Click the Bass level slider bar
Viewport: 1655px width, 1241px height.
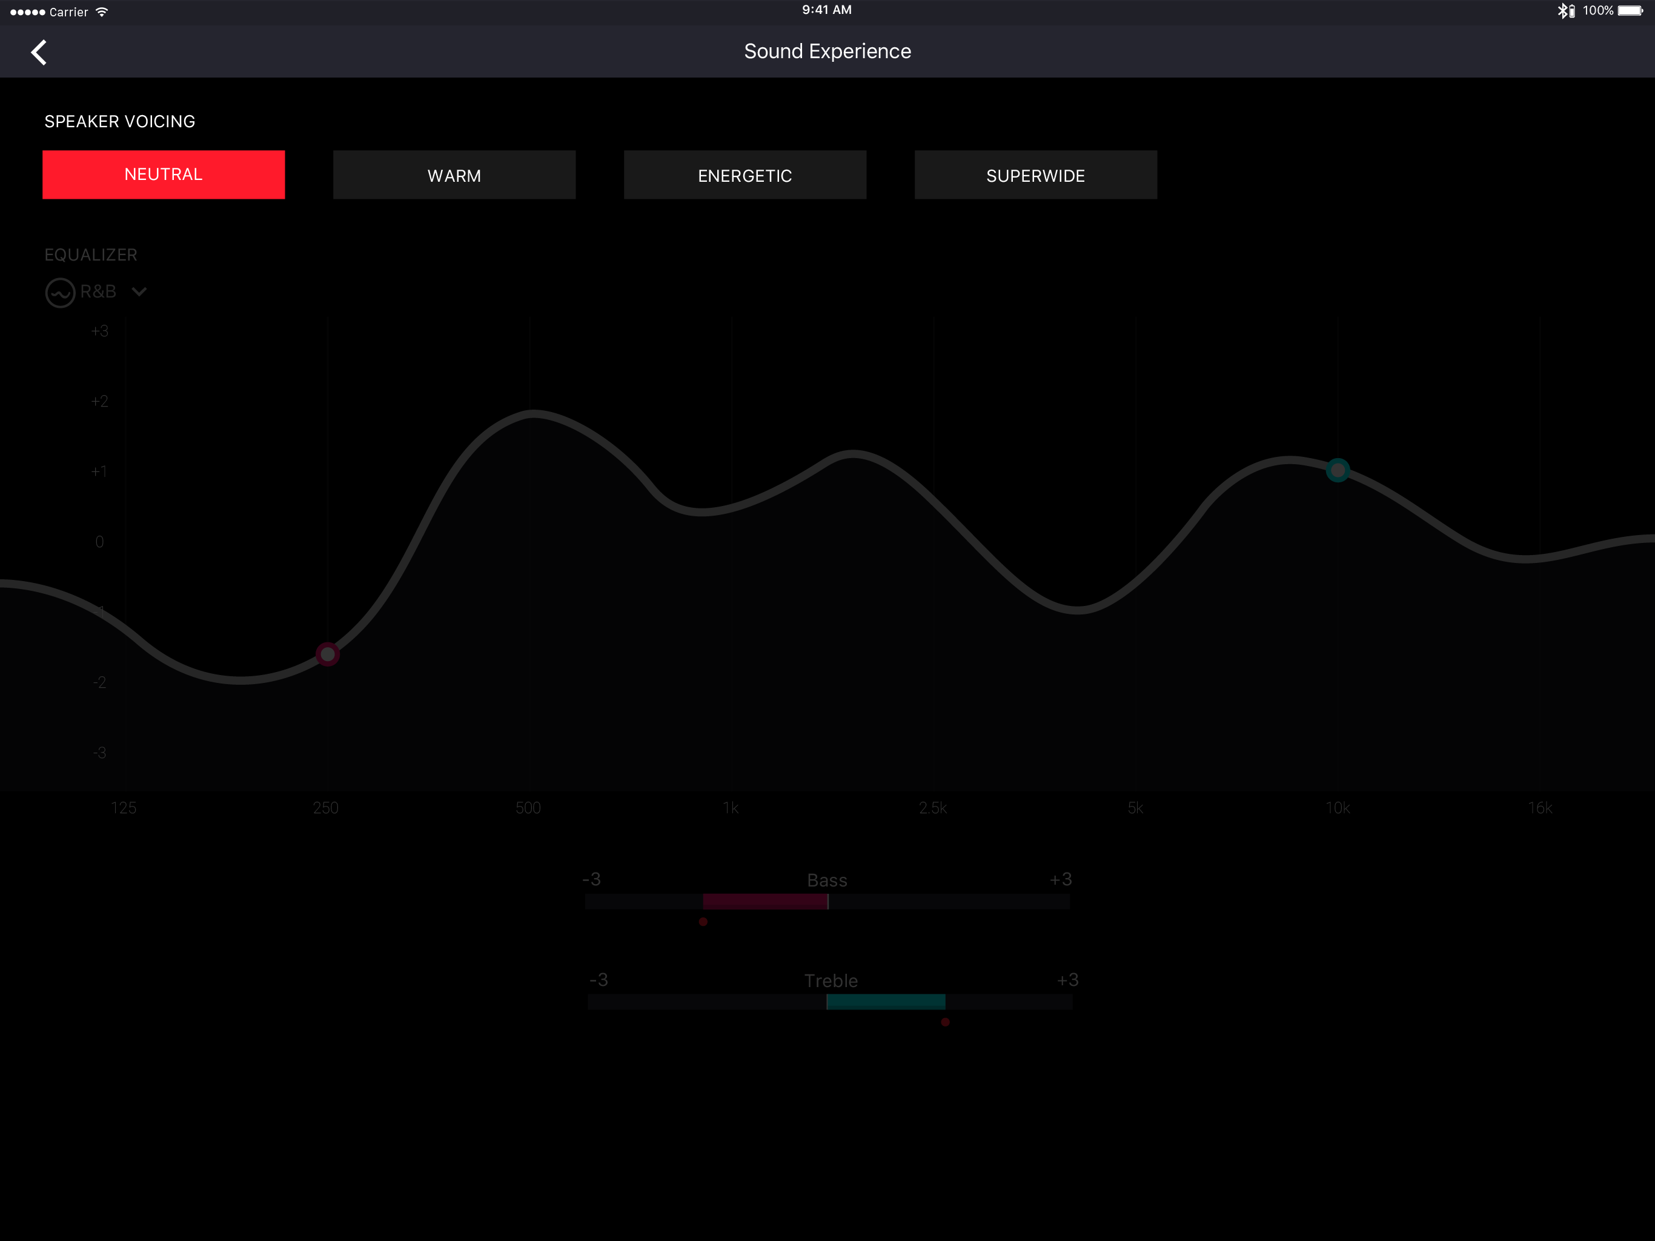tap(827, 901)
